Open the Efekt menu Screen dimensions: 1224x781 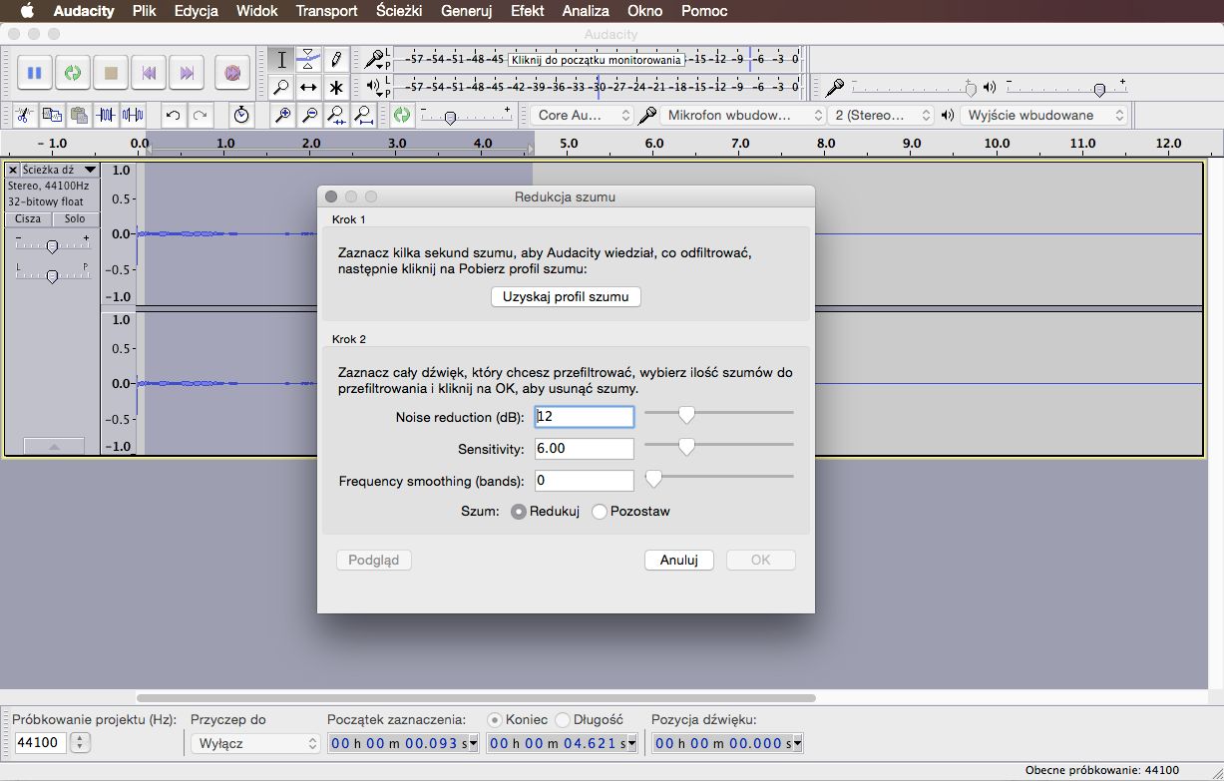pos(527,11)
